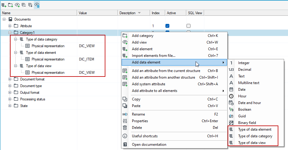Click the expand all toolbar icon
Viewport: 288px width, 150px height.
(30, 5)
